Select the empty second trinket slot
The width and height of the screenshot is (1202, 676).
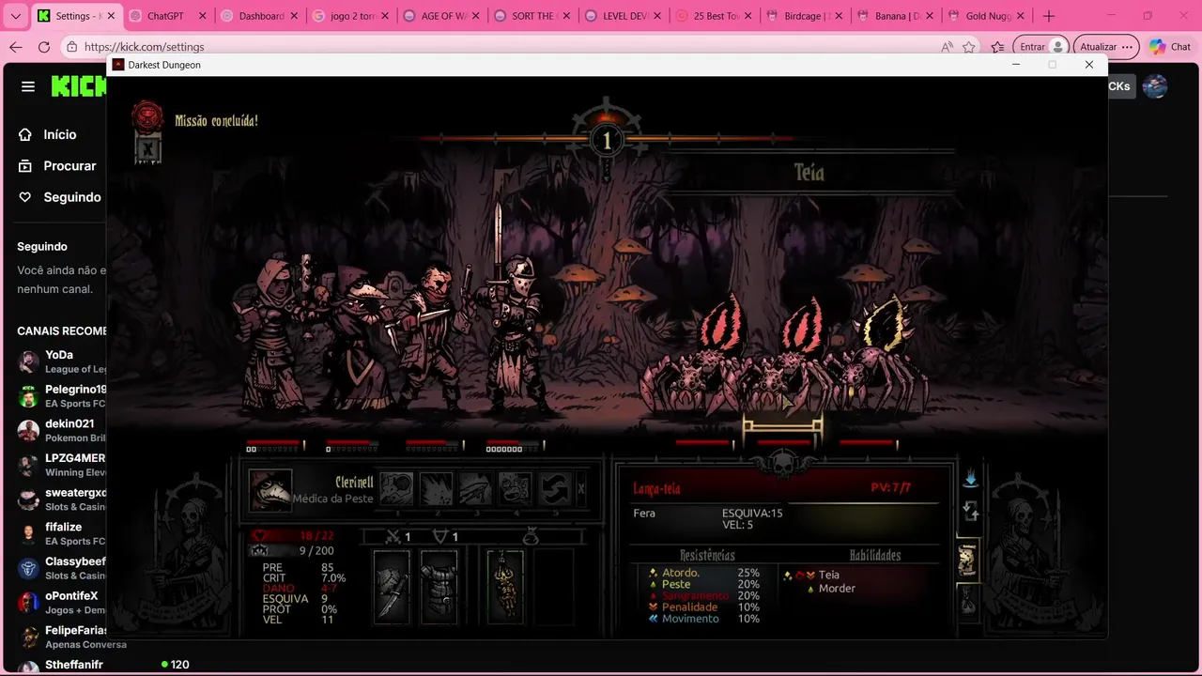554,587
